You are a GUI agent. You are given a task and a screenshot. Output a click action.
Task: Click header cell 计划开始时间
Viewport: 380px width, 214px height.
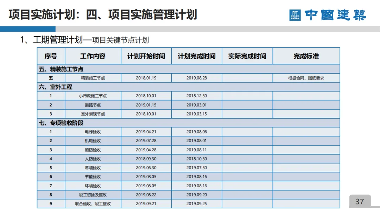tap(146, 56)
